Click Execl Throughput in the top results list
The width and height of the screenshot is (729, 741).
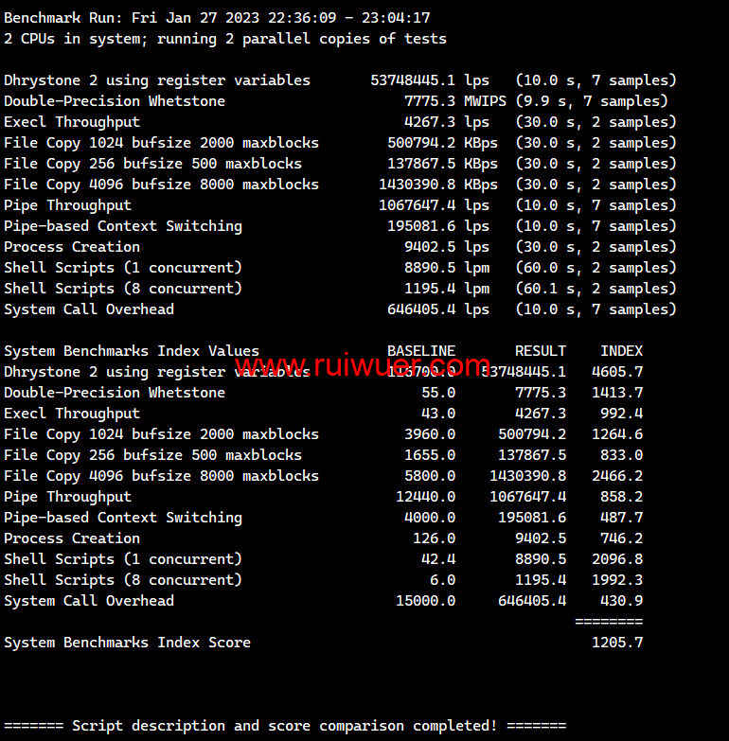(72, 122)
